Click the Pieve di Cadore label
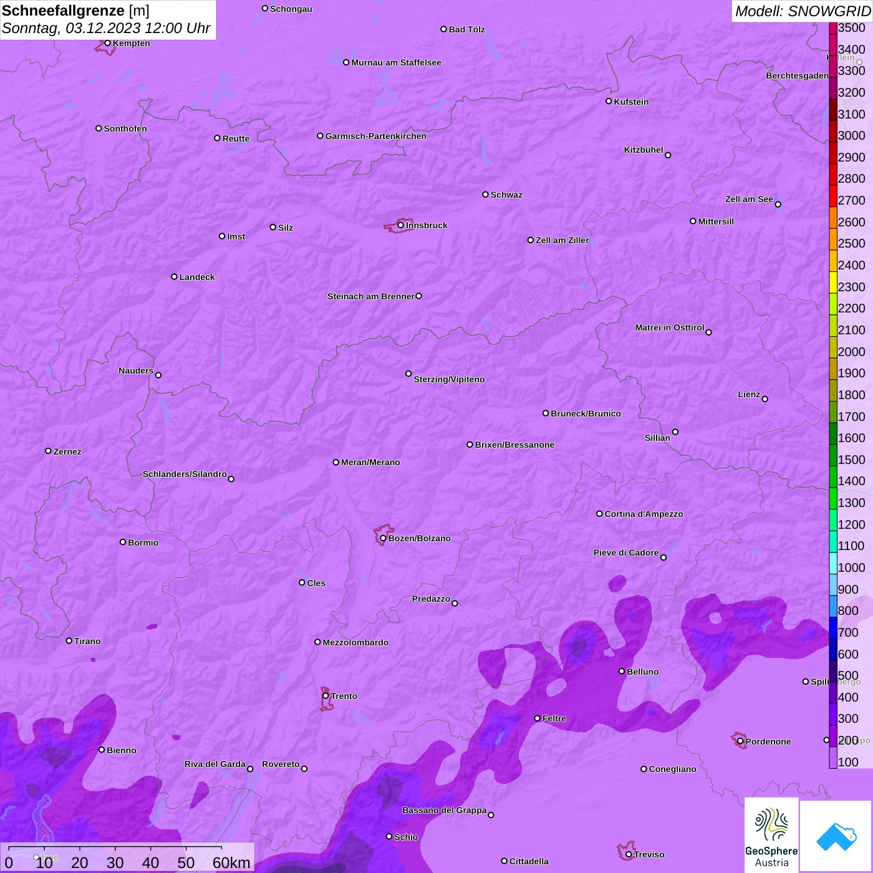The width and height of the screenshot is (873, 873). coord(626,552)
